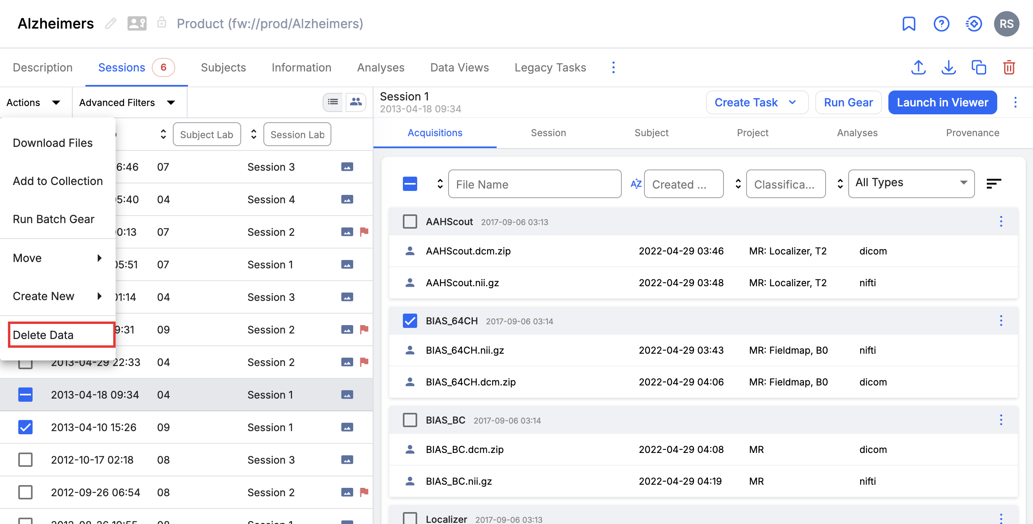Uncheck the BIAS_64CH acquisition checkbox
This screenshot has width=1033, height=524.
tap(410, 320)
